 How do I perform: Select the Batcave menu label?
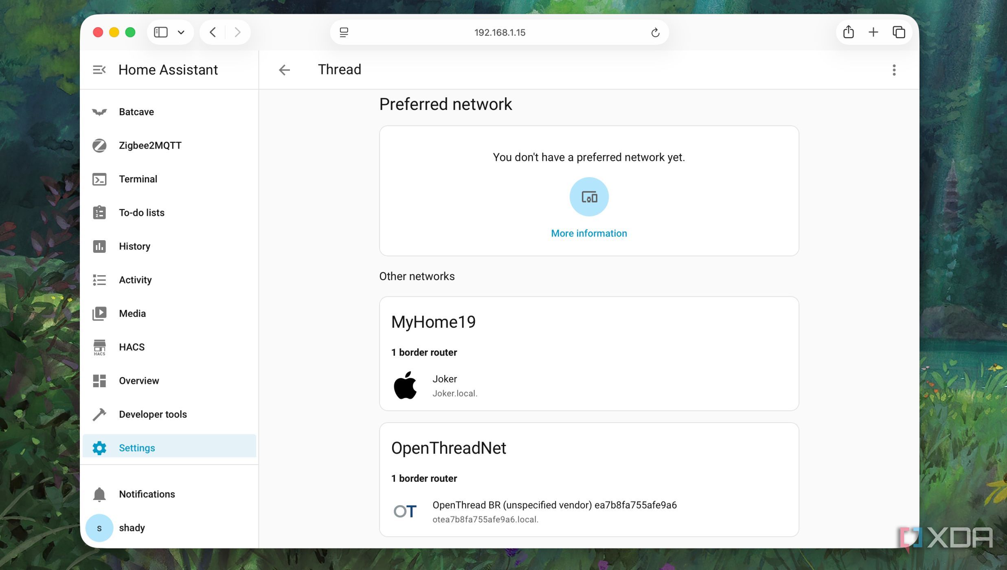click(136, 112)
